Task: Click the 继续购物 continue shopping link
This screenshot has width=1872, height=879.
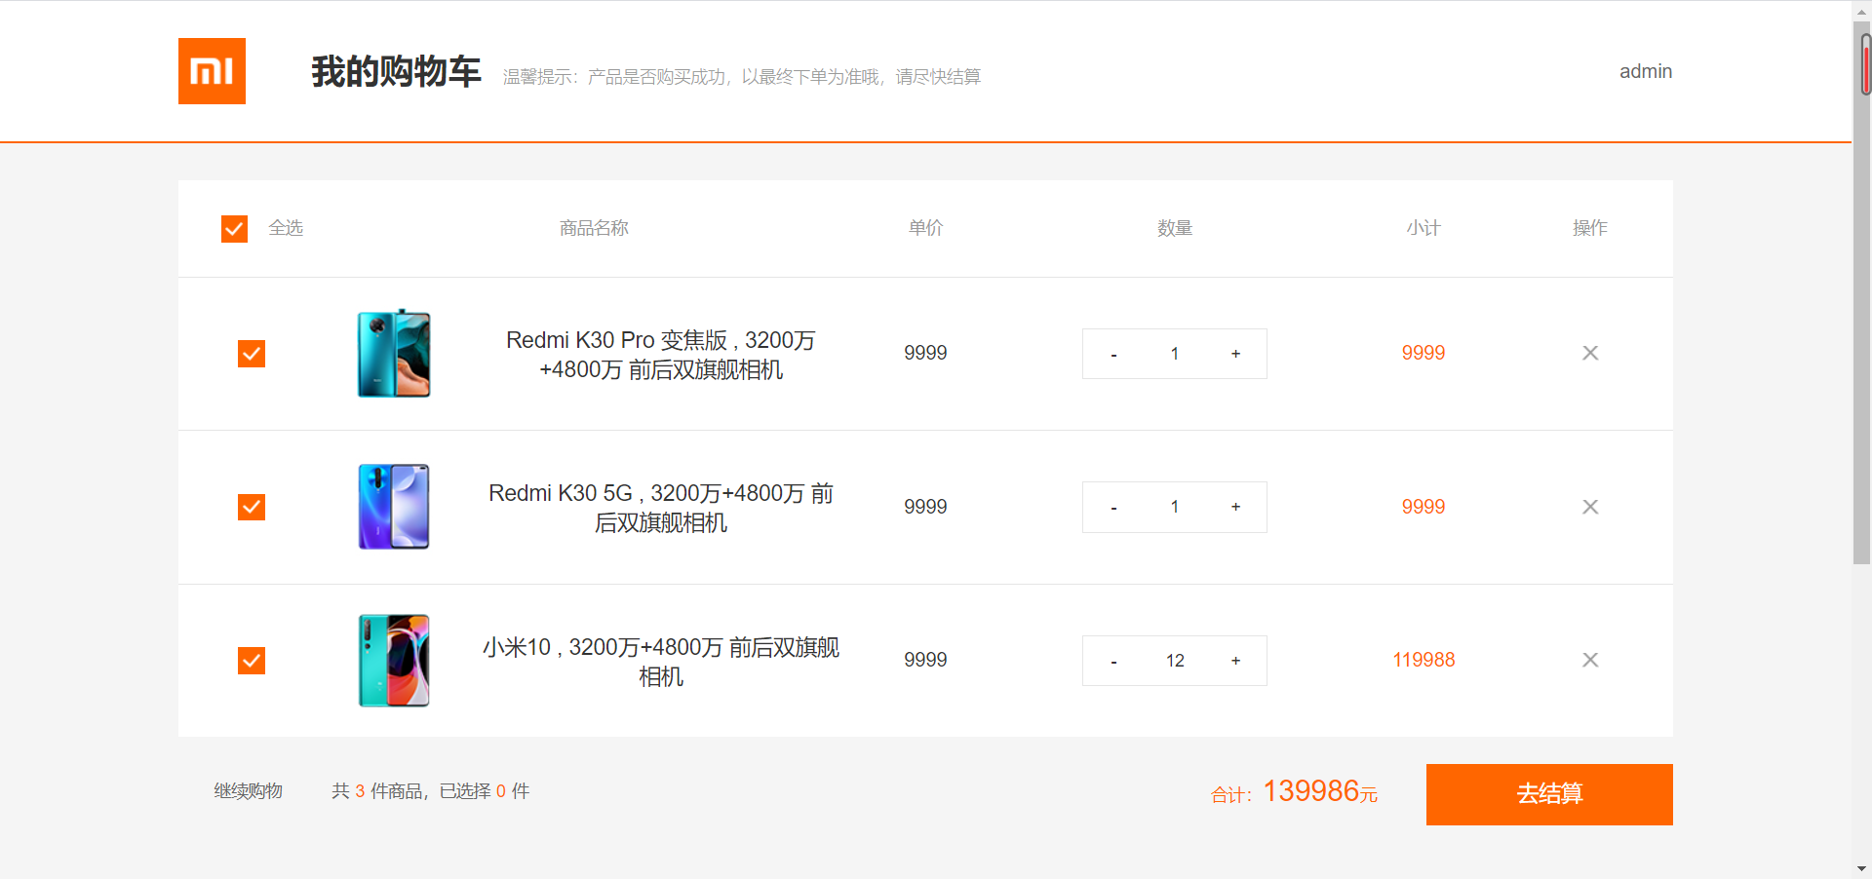Action: 249,791
